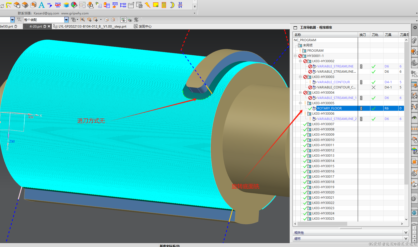Click tool path checkmark for VARIABLE_CONTOUR row
Viewport: 418px width, 247px height.
[374, 82]
